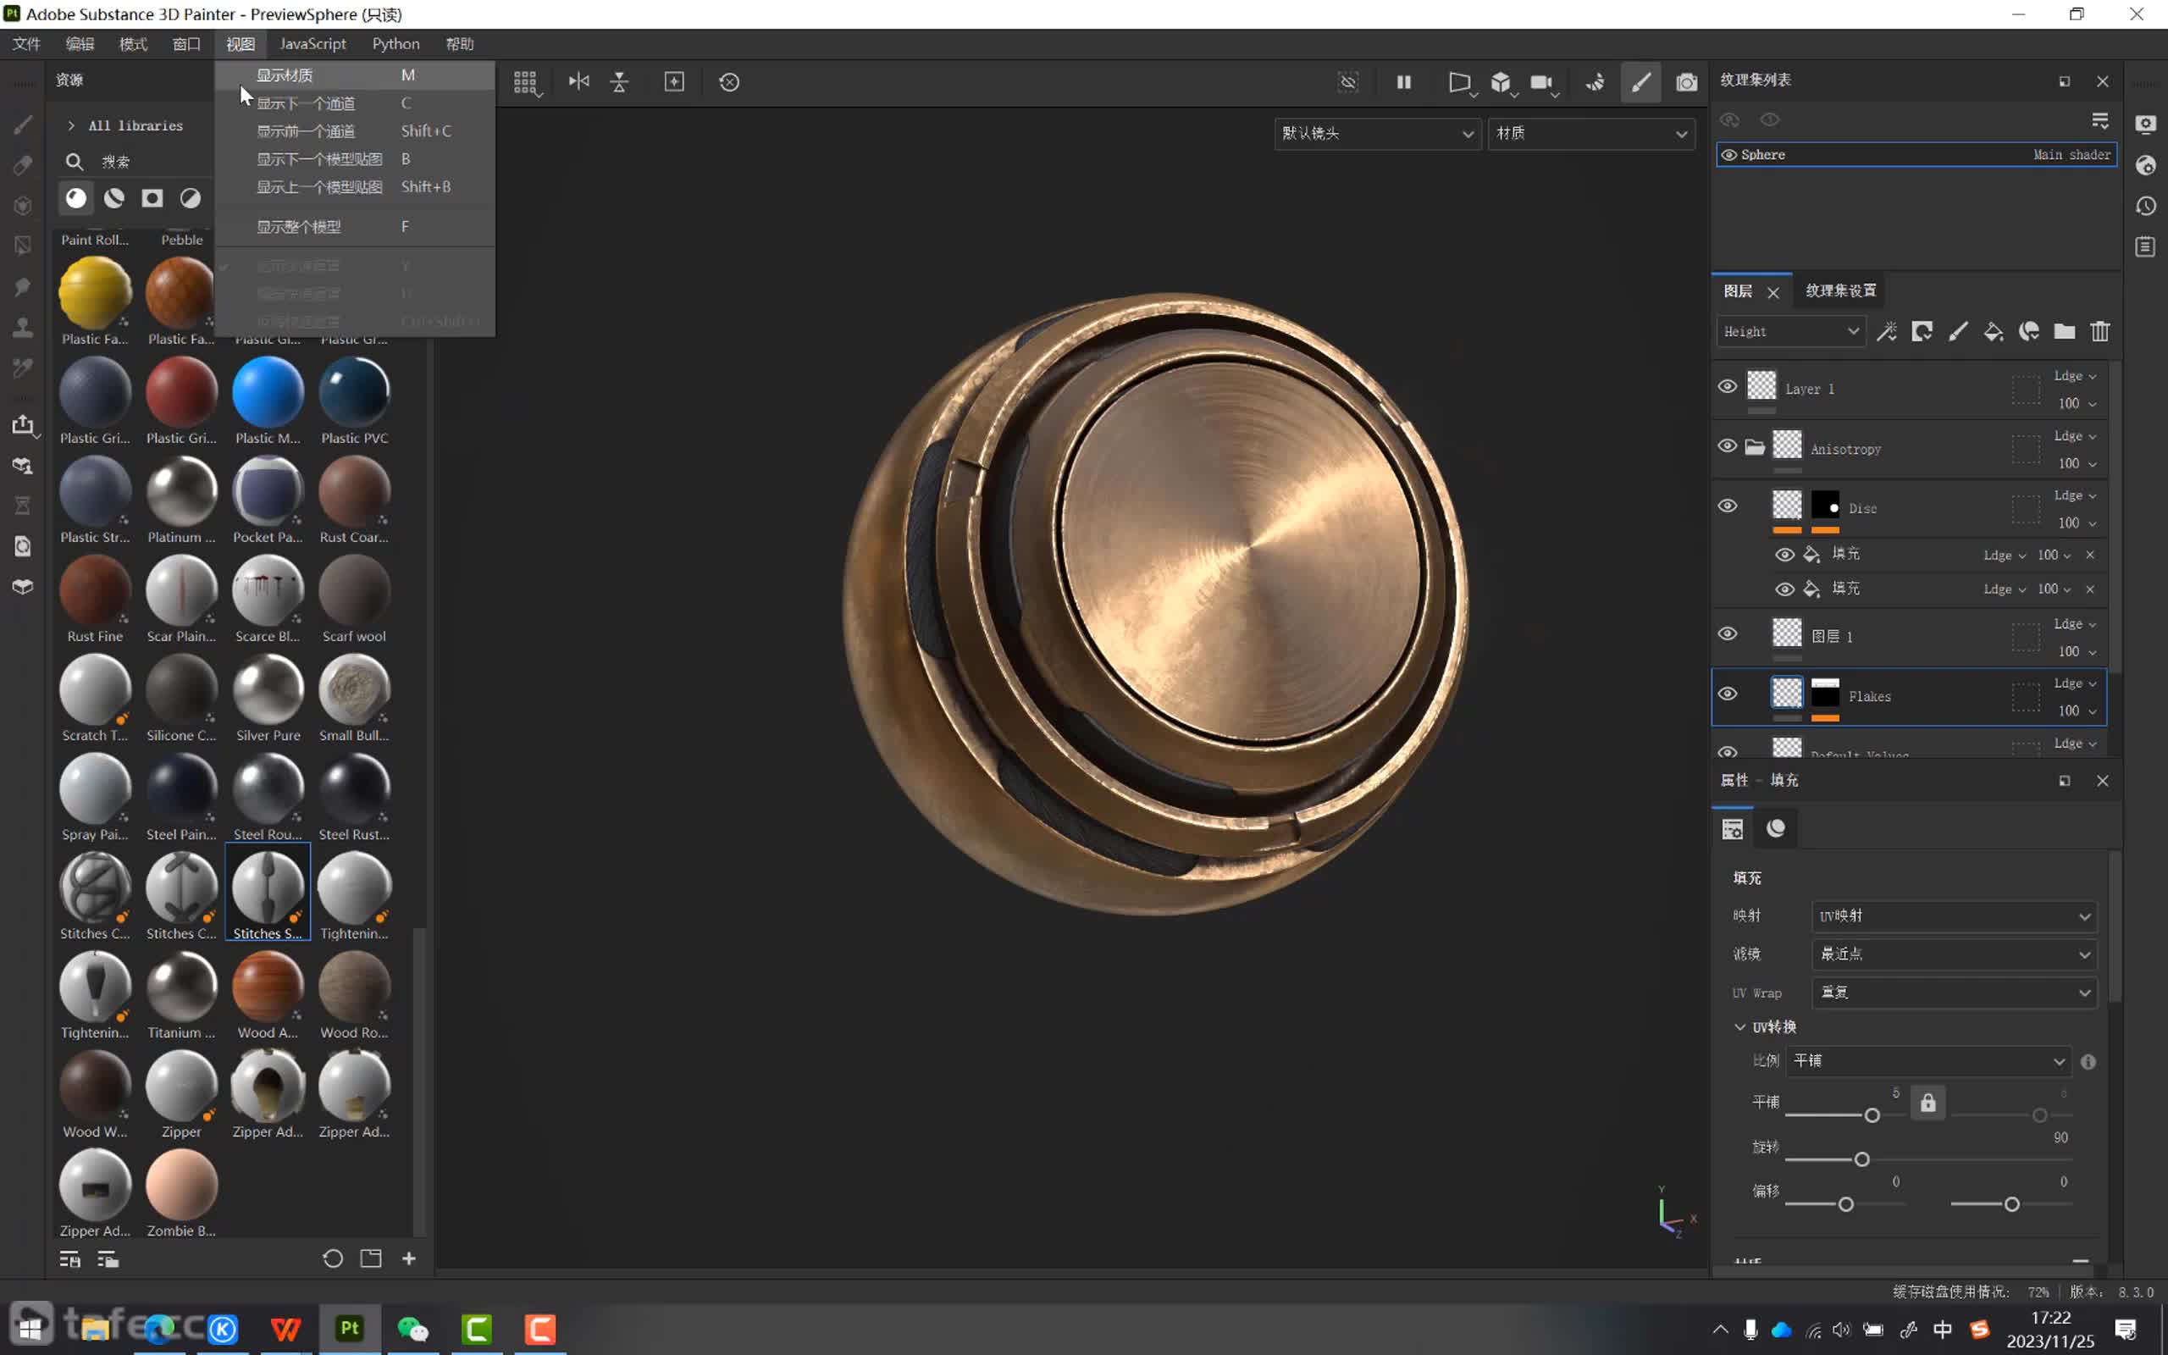Select the Polygon fill tool

tap(24, 246)
